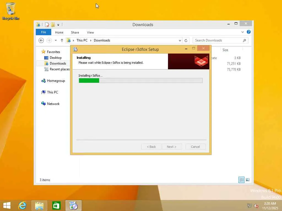The height and width of the screenshot is (211, 282).
Task: Open the recent locations dropdown arrow
Action: pyautogui.click(x=56, y=40)
